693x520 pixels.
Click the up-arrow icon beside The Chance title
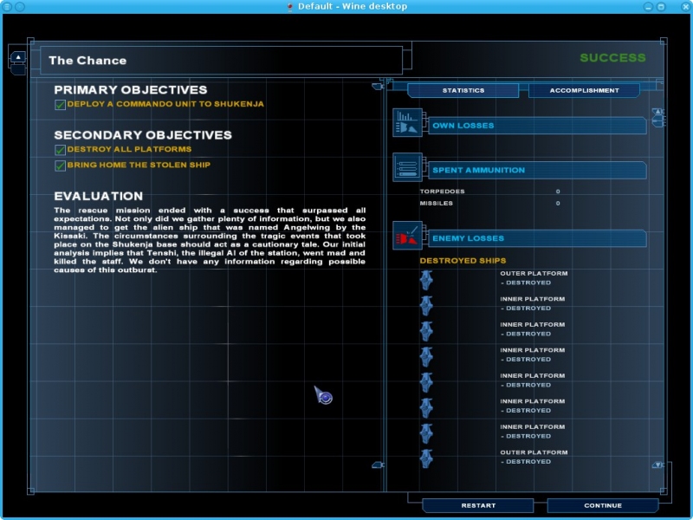coord(18,58)
